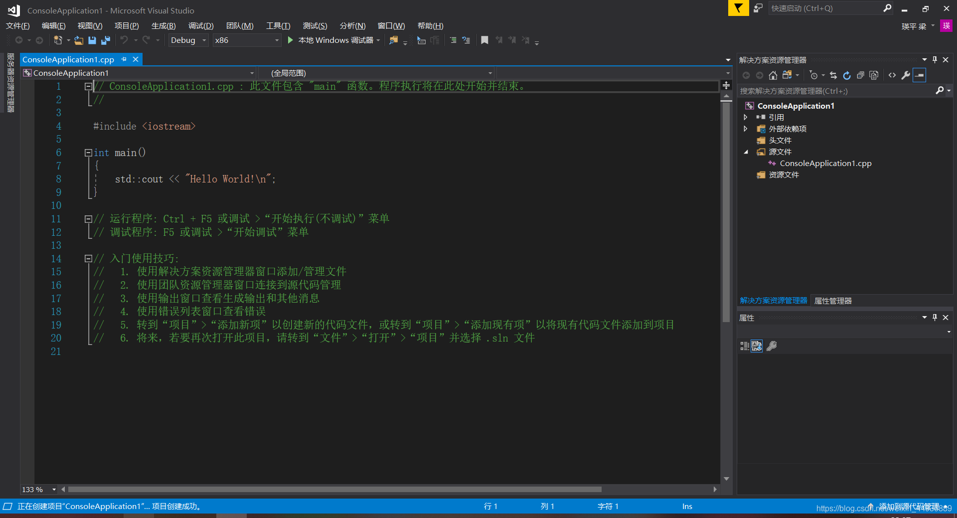The image size is (957, 518).
Task: Click the Find in Files toolbar icon
Action: pos(394,40)
